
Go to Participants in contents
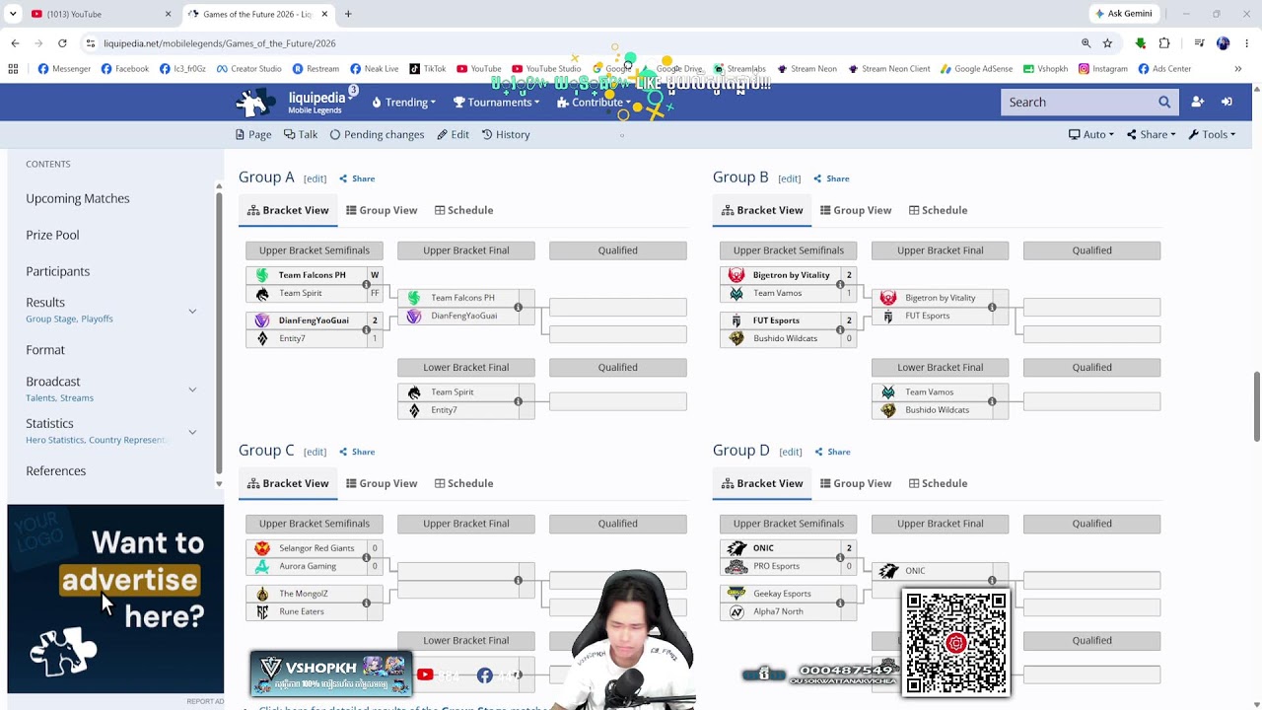pos(57,271)
